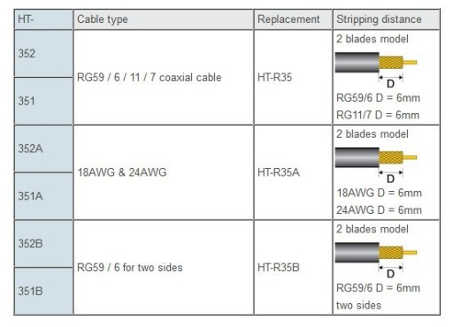Select the 351 model cell

coord(43,101)
